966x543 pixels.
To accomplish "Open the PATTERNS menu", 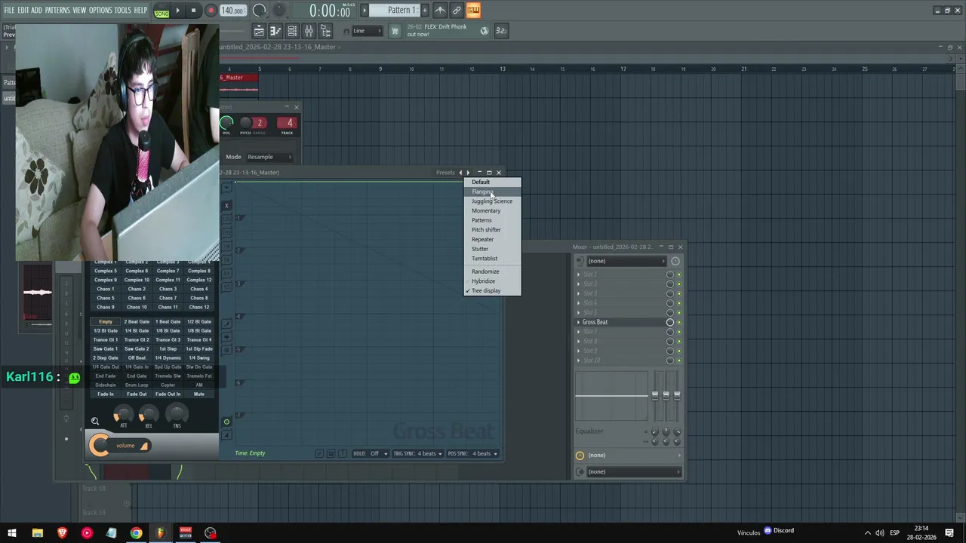I will click(57, 11).
